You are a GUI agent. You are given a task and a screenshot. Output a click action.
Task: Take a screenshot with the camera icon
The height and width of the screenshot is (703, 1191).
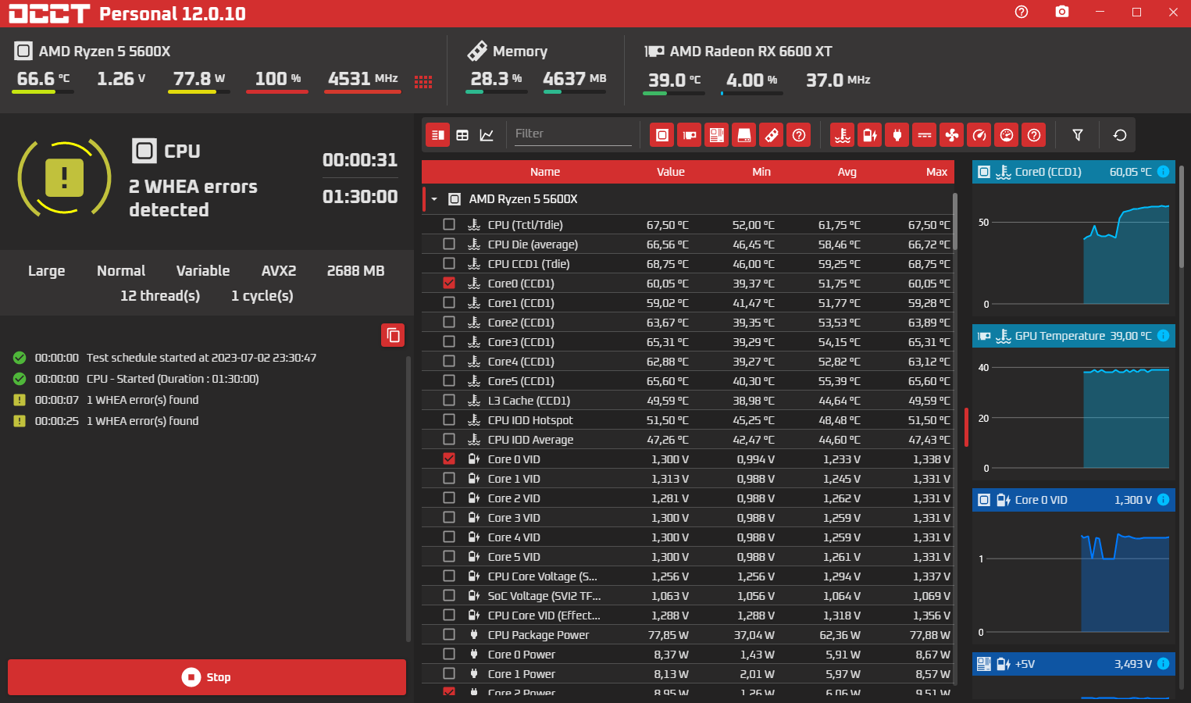[1062, 12]
